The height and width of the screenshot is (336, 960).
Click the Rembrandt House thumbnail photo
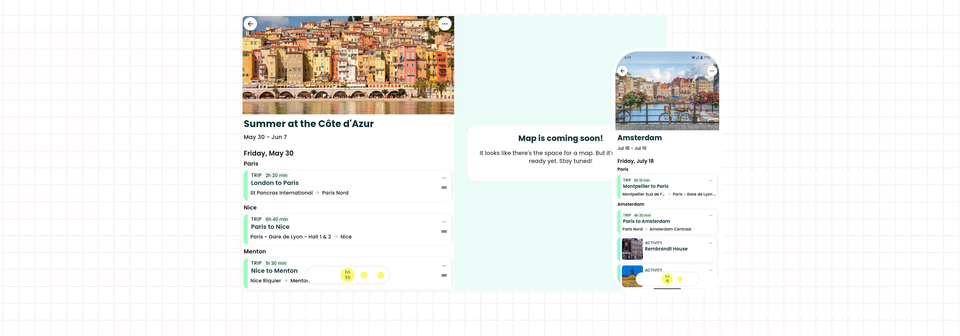632,249
